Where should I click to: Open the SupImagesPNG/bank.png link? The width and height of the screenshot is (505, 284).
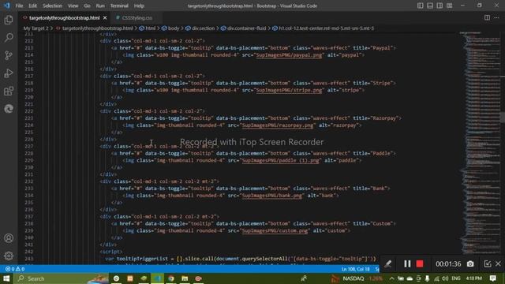(x=271, y=196)
